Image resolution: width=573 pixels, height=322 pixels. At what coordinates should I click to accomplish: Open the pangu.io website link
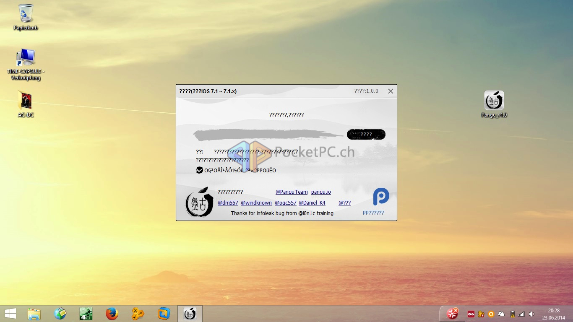coord(321,192)
